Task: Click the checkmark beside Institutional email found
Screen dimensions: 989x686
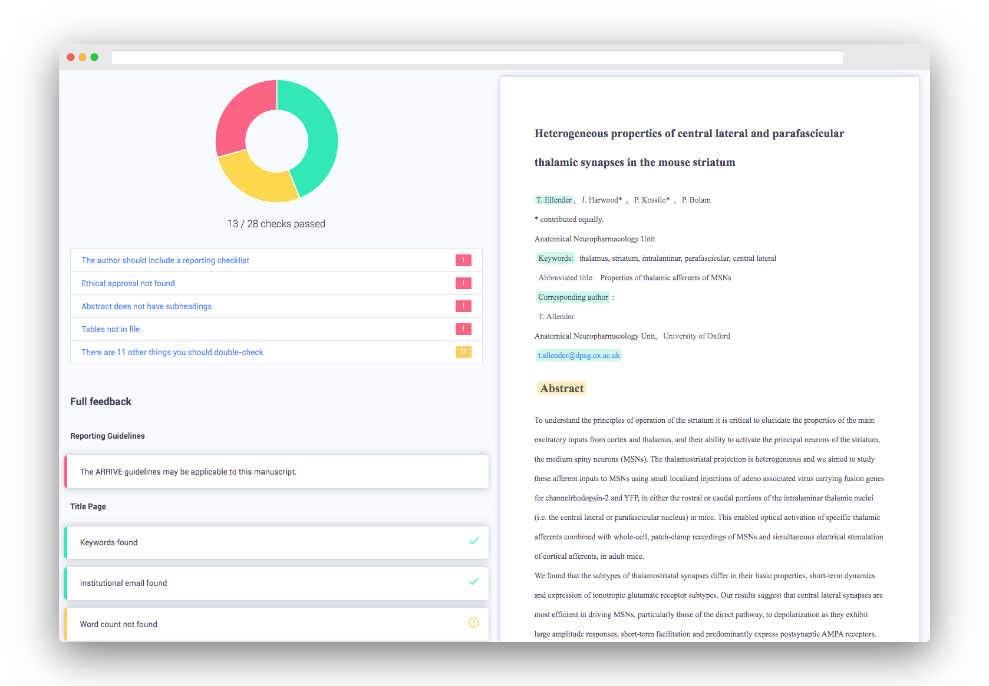Action: (x=473, y=582)
